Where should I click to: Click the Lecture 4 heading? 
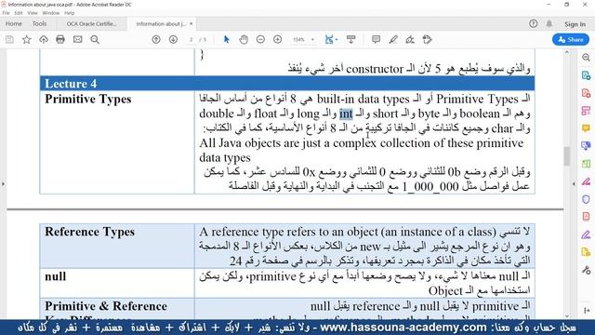point(71,83)
